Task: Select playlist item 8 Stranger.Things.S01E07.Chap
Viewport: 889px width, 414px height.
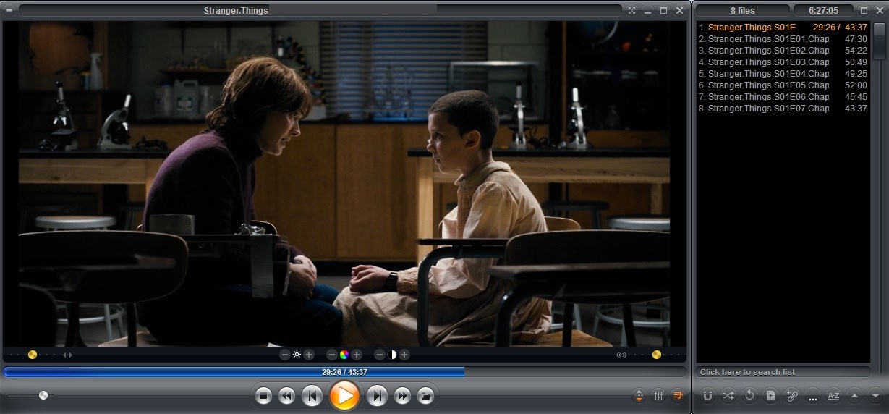Action: 783,109
